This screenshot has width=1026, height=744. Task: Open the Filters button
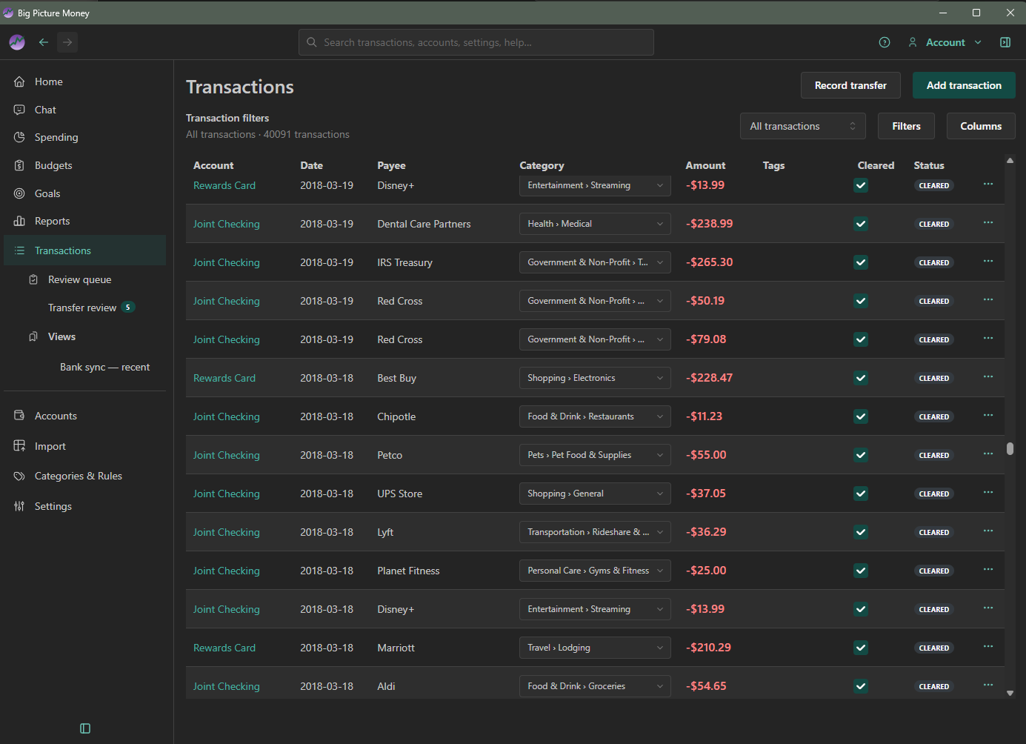906,126
